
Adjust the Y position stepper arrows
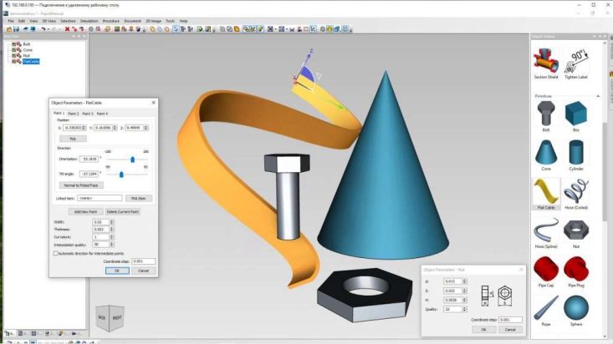[115, 128]
